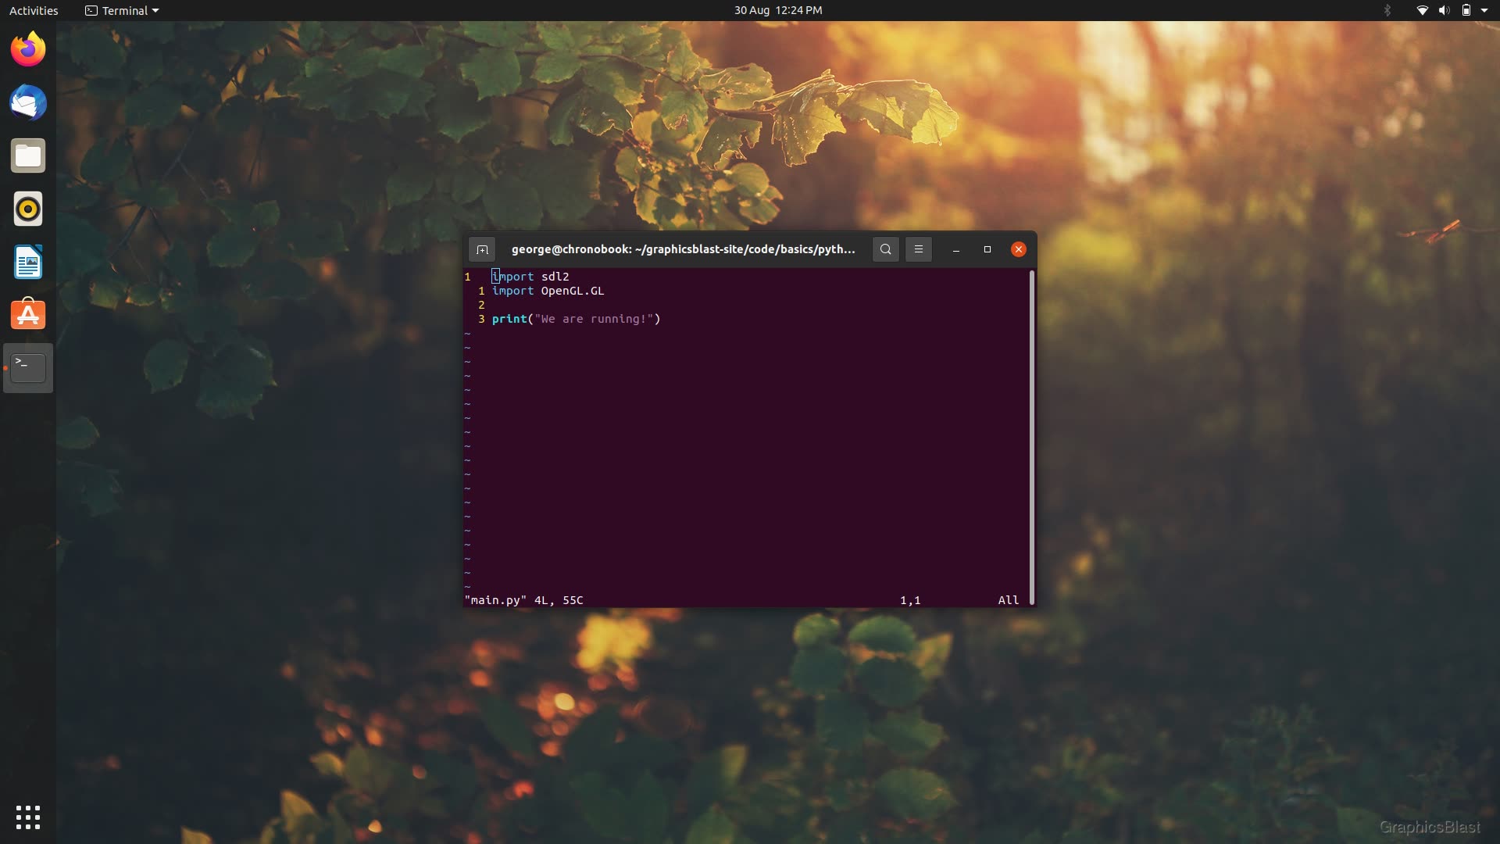This screenshot has height=844, width=1500.
Task: Launch Rhythmbox music player from the dock
Action: (x=28, y=209)
